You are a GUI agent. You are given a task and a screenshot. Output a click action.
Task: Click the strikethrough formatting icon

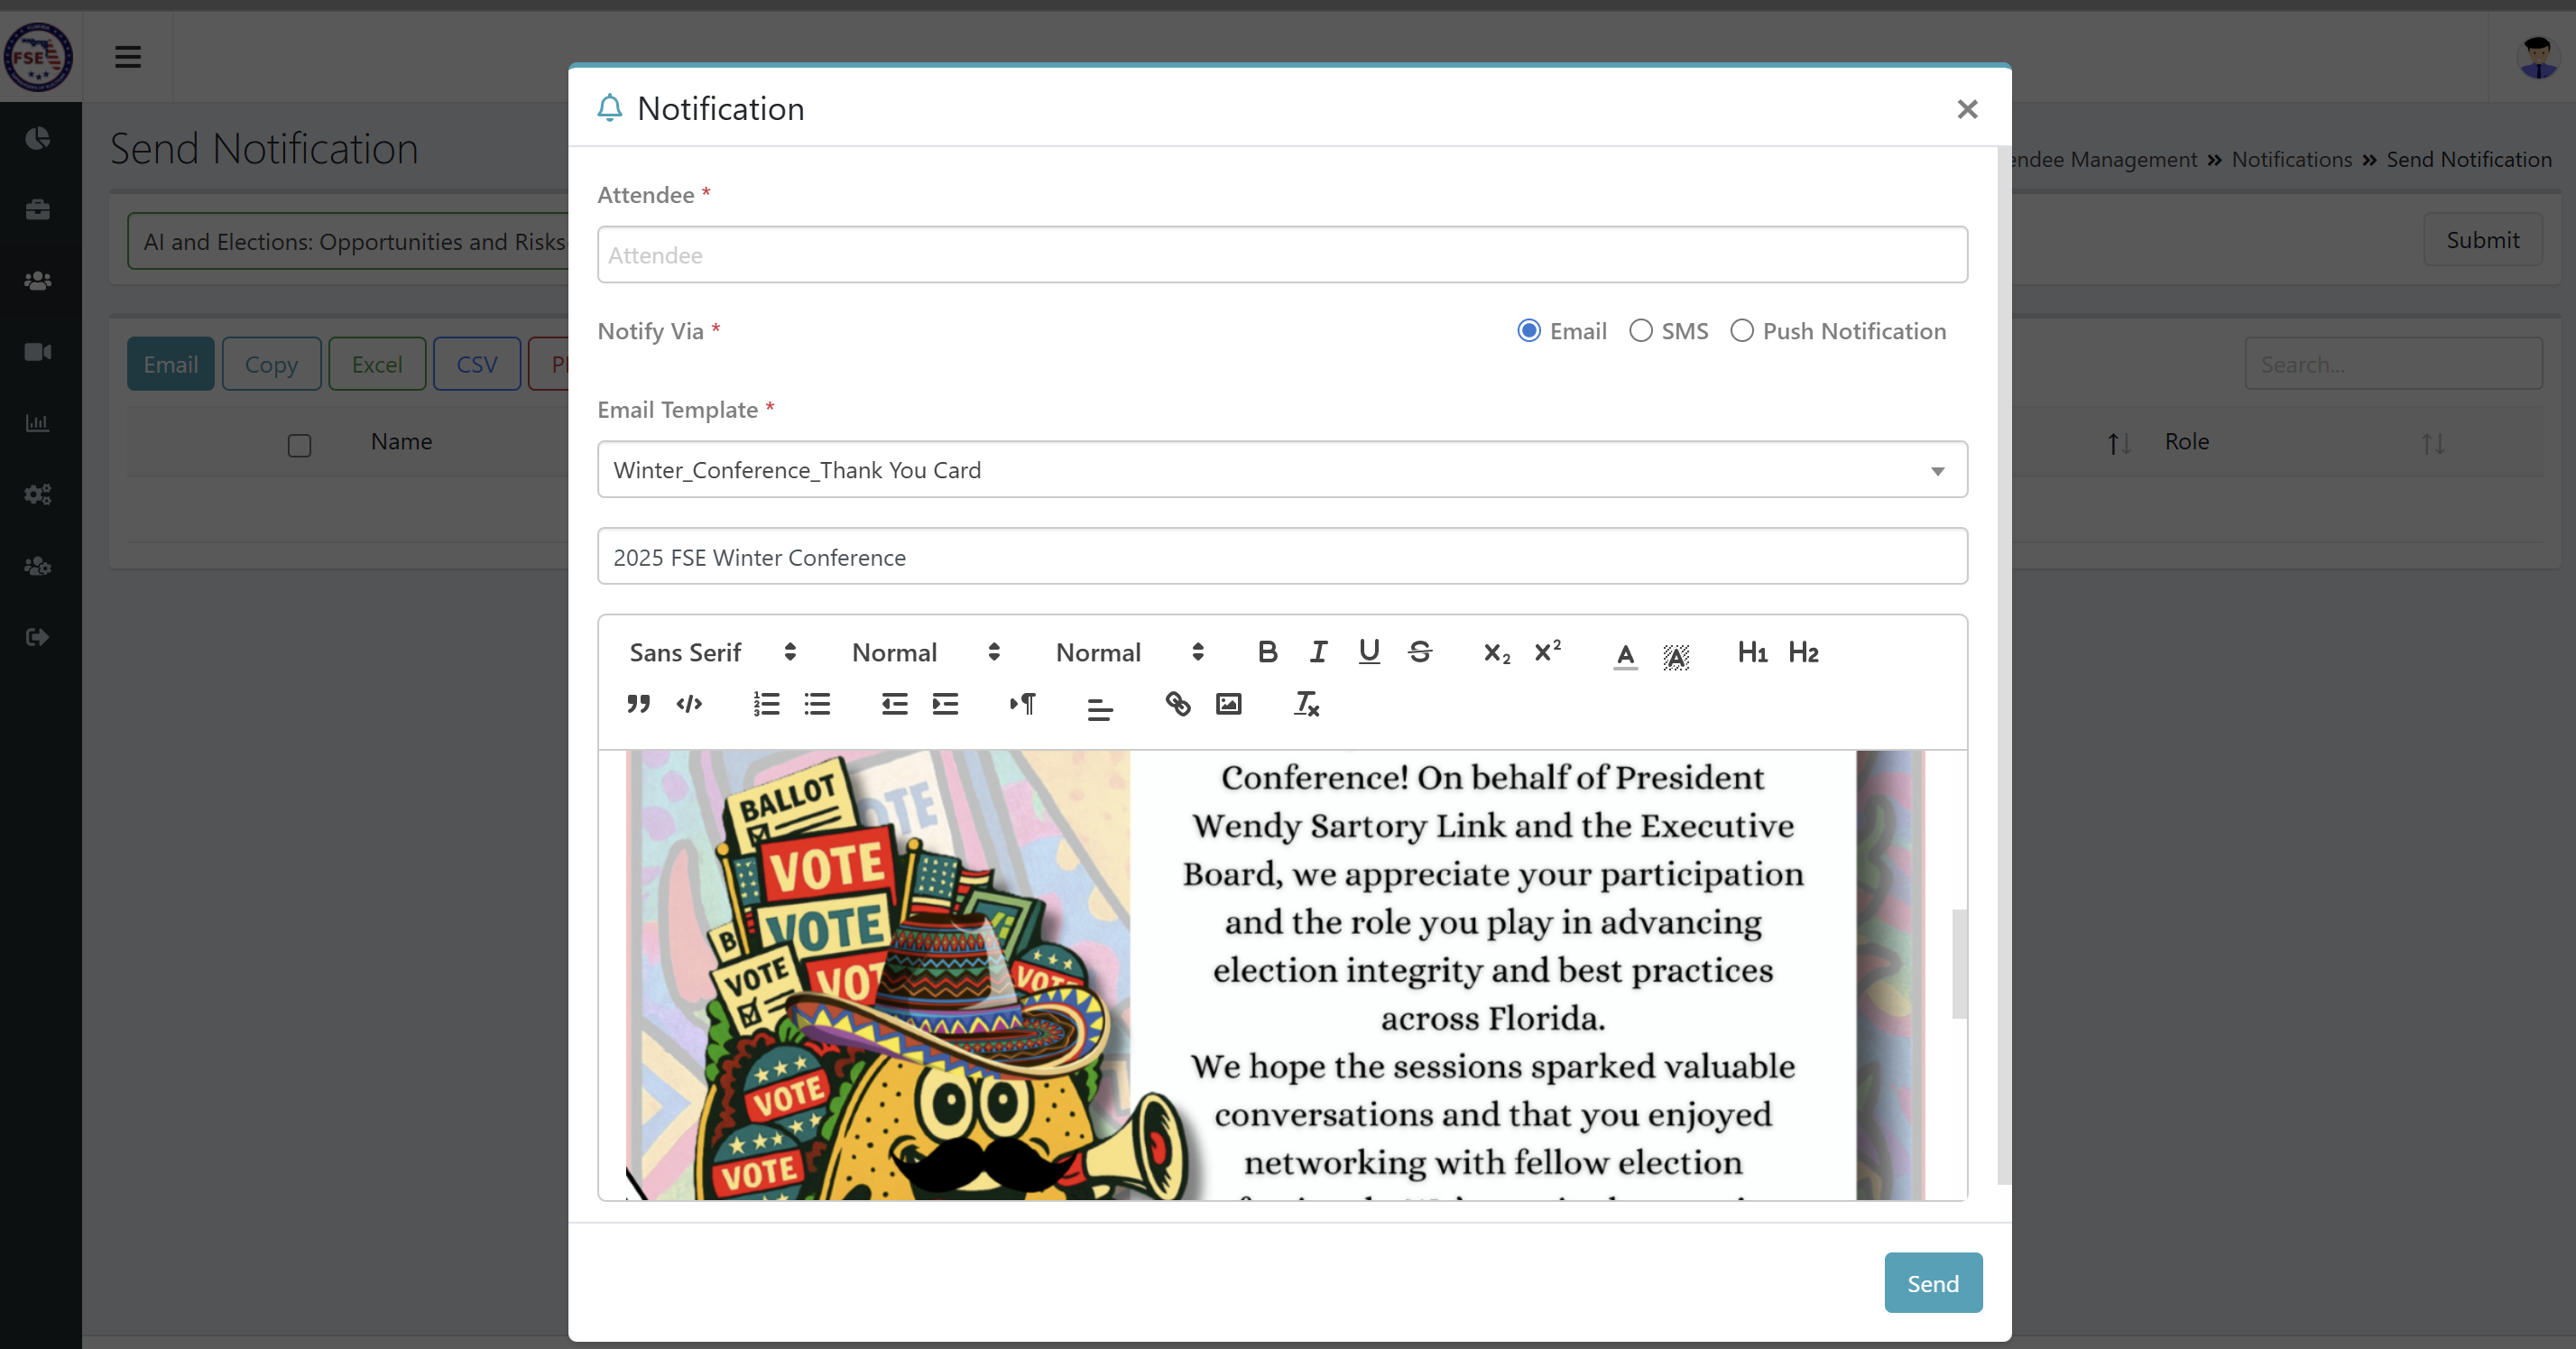[x=1420, y=652]
